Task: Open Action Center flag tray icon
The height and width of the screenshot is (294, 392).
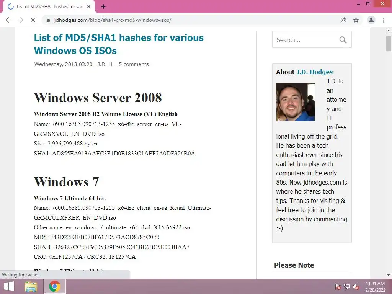Action: (x=338, y=286)
